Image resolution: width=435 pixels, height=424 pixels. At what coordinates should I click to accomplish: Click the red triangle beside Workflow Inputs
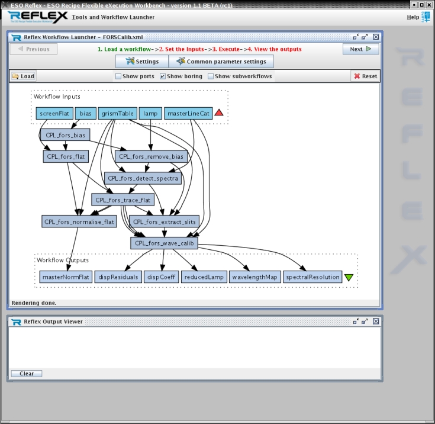click(219, 113)
